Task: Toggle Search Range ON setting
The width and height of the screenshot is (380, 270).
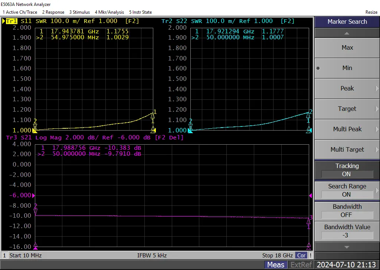Action: (x=347, y=190)
